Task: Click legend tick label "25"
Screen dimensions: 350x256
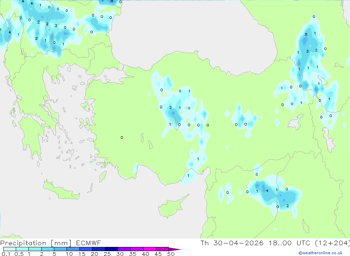Action: pos(107,254)
